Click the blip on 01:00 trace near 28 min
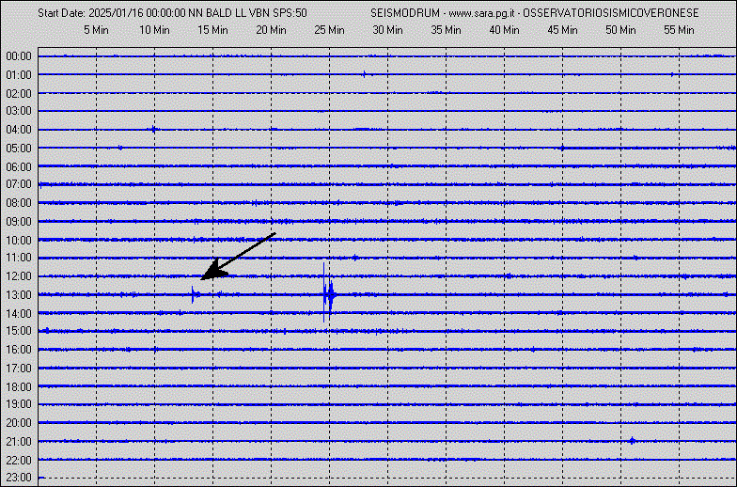Viewport: 737px width, 487px height. [x=365, y=74]
